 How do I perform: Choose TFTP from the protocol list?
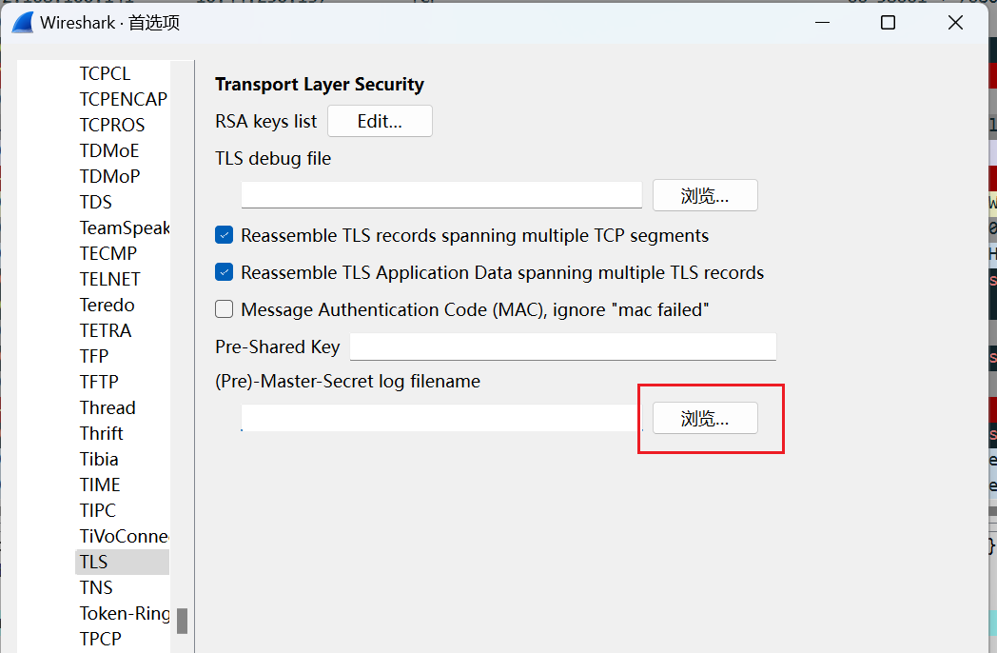99,382
